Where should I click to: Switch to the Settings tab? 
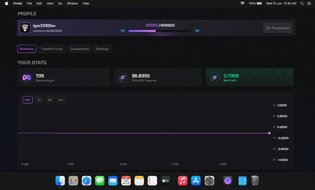click(102, 49)
